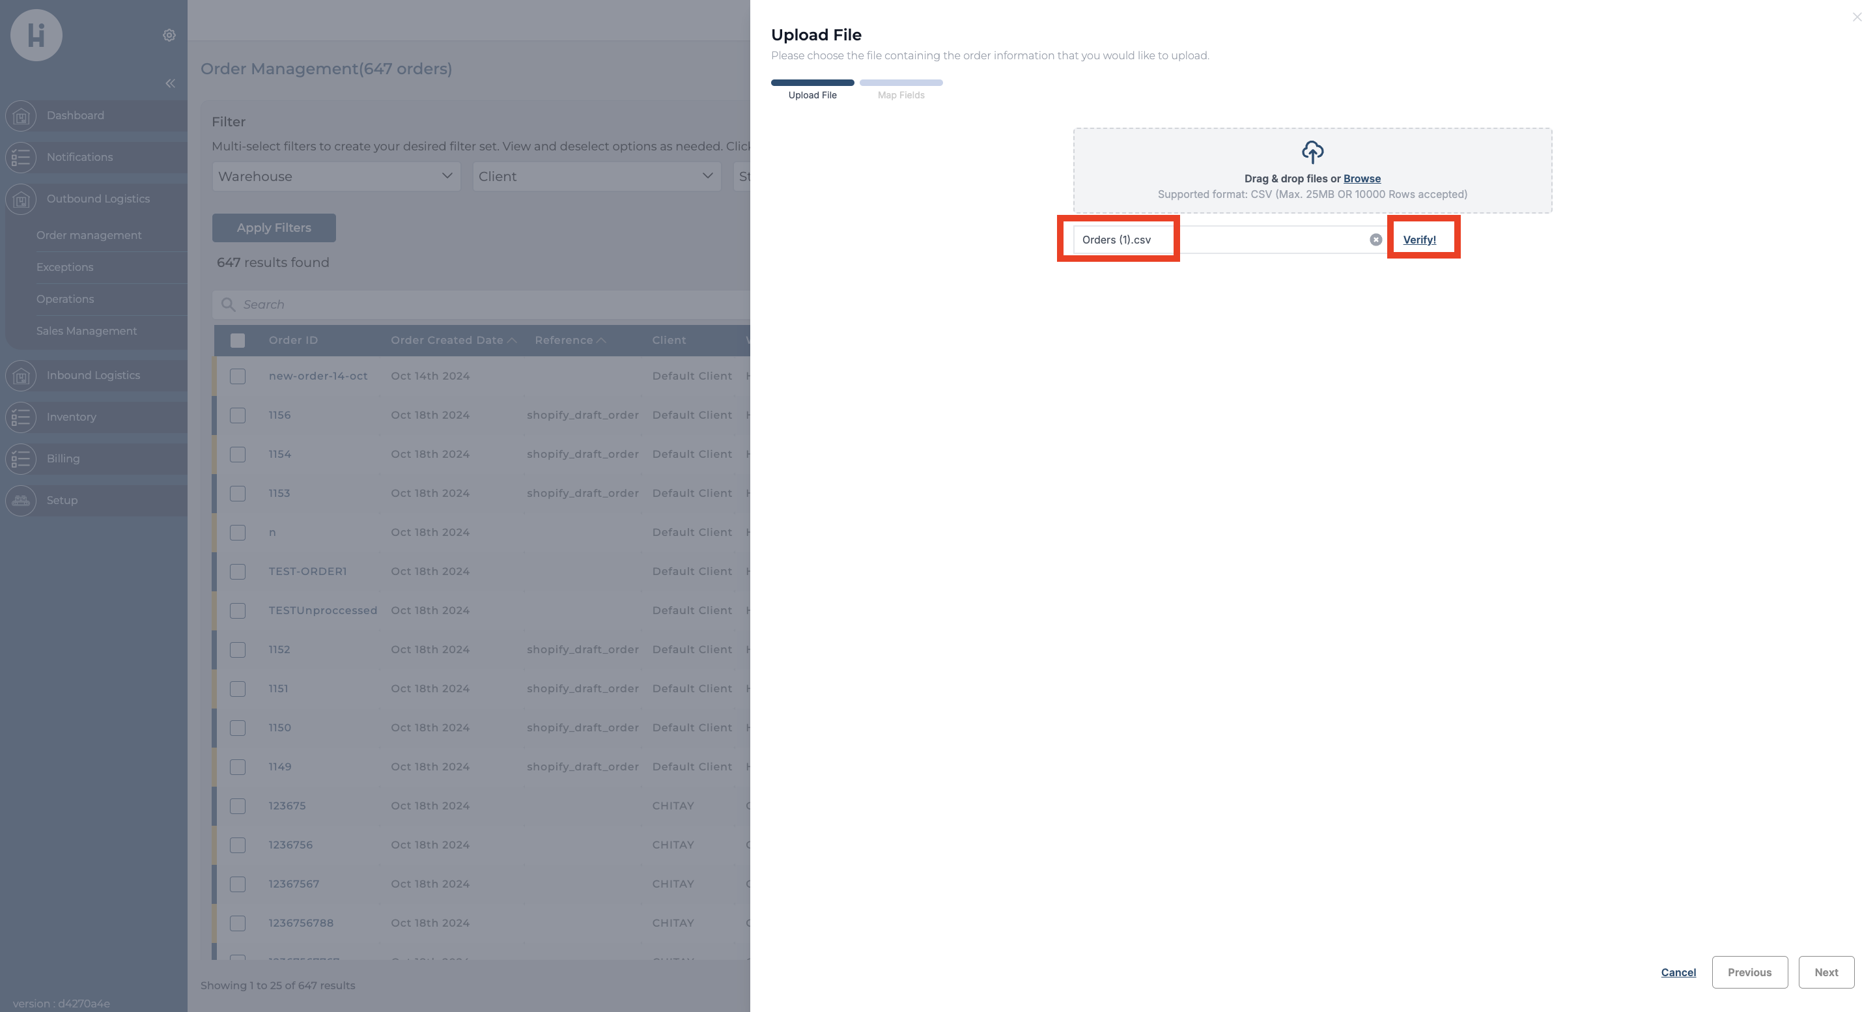The width and height of the screenshot is (1875, 1012).
Task: Open the Warehouse filter dropdown
Action: pyautogui.click(x=335, y=176)
